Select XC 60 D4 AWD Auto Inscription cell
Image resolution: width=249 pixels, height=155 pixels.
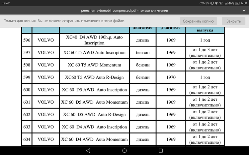pos(94,127)
